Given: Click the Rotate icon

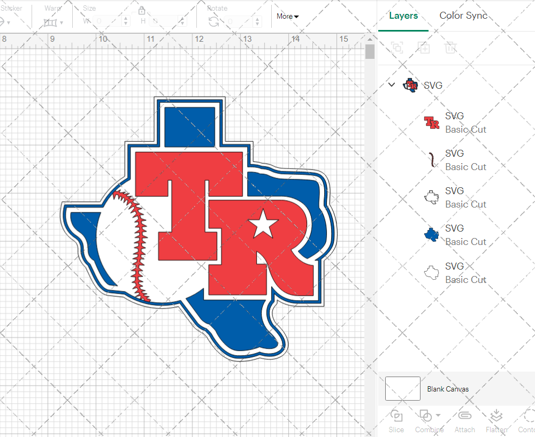Looking at the screenshot, I should 214,22.
